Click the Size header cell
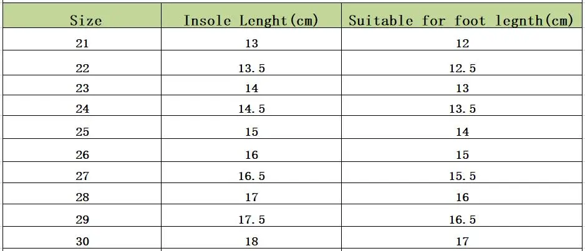 [85, 20]
